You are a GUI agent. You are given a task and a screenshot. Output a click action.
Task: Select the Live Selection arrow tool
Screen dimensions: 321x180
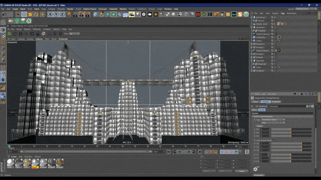coord(18,14)
